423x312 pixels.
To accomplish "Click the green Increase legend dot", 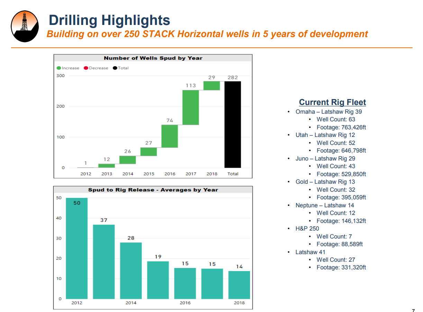I will click(59, 68).
